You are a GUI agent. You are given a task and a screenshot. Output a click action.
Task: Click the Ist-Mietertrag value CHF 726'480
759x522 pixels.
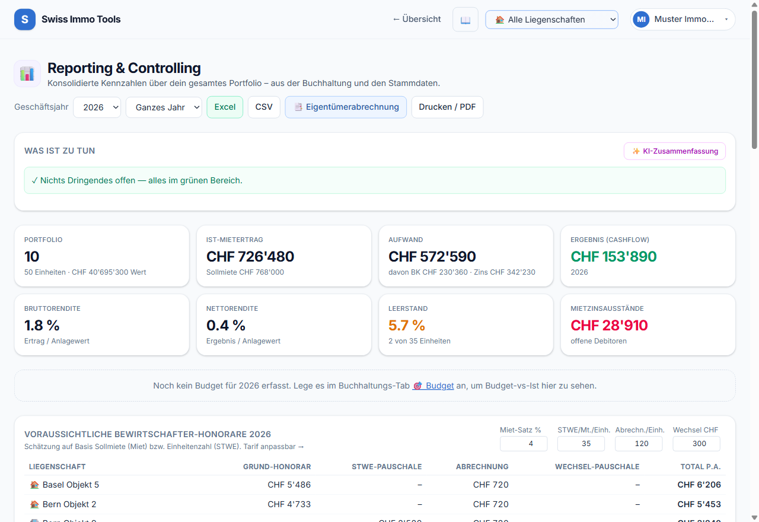[250, 257]
